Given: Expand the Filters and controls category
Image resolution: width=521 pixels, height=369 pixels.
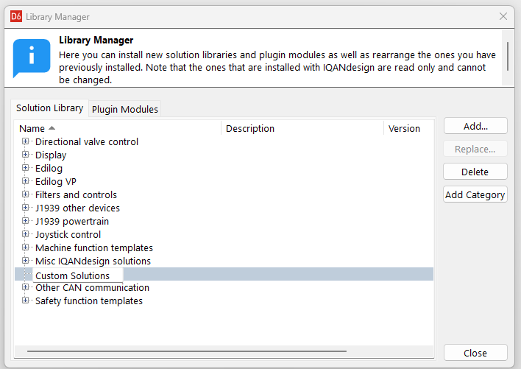Looking at the screenshot, I should (x=25, y=194).
